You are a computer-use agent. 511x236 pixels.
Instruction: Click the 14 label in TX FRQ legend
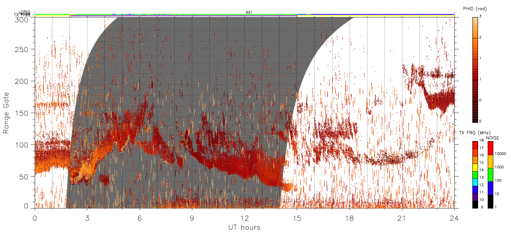point(481,170)
